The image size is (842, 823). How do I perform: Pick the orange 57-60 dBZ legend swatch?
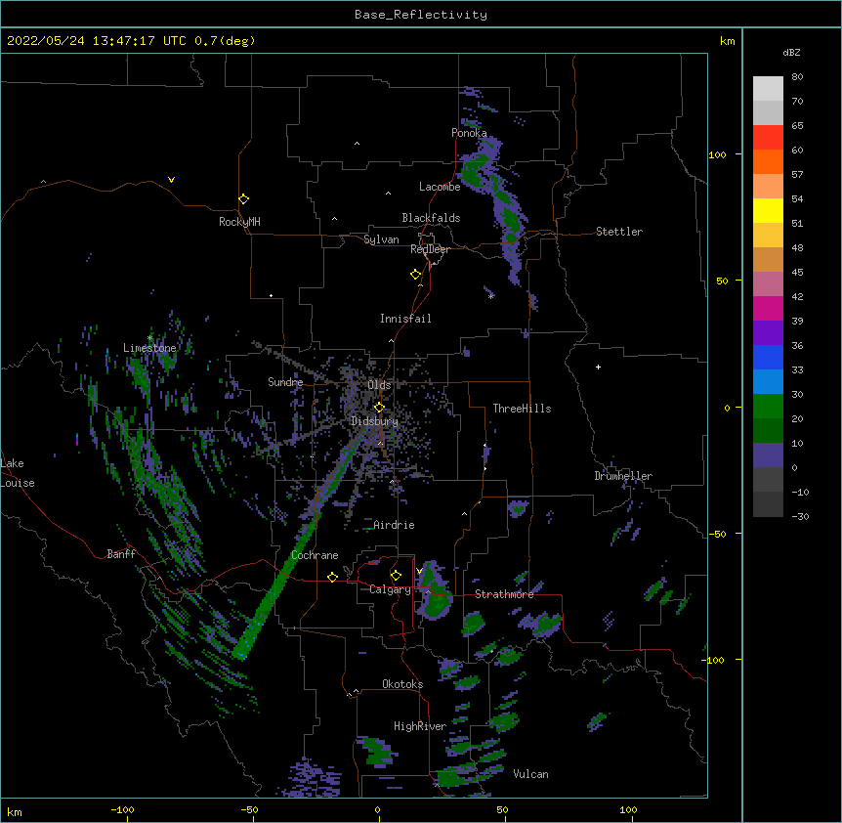click(768, 162)
